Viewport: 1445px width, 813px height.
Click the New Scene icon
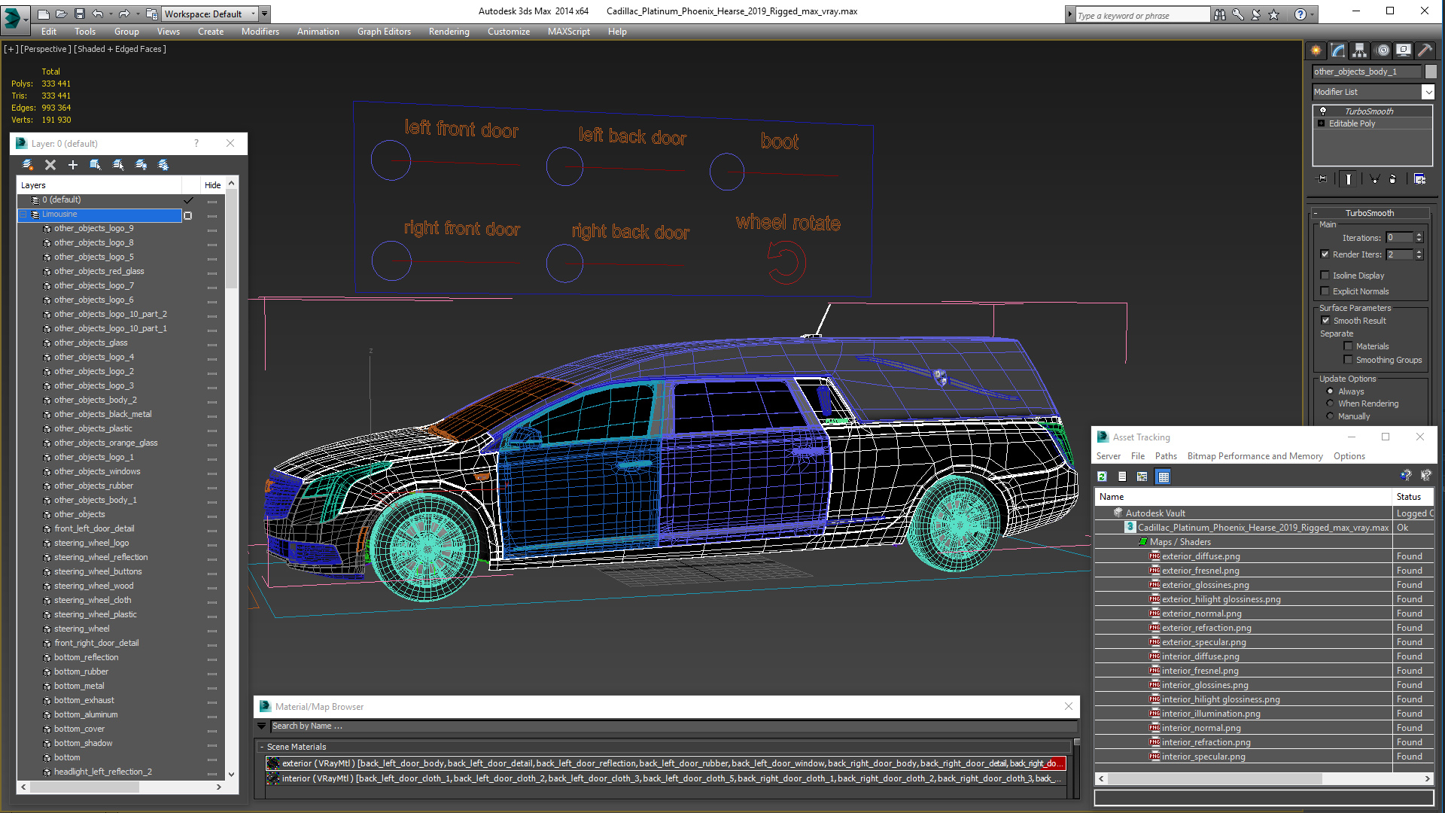[44, 14]
